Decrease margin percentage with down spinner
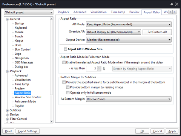This screenshot has width=181, height=136. 99,70
